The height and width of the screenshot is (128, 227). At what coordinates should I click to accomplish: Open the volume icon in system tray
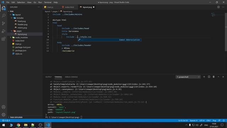click(x=197, y=125)
